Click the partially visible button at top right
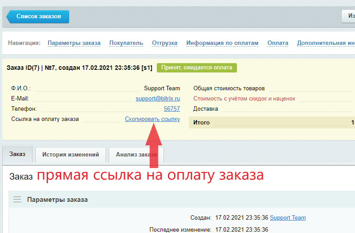This screenshot has height=233, width=355. coord(348,16)
